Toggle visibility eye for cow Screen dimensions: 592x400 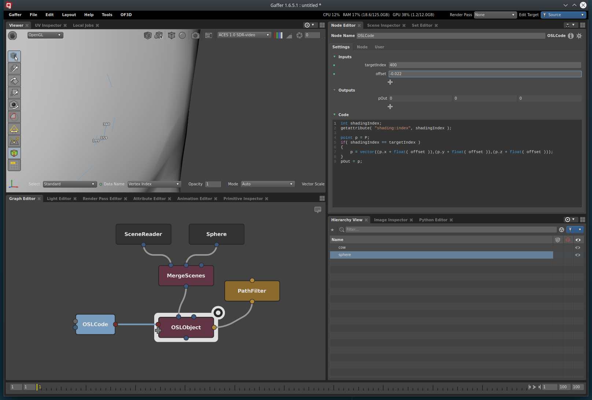click(578, 248)
